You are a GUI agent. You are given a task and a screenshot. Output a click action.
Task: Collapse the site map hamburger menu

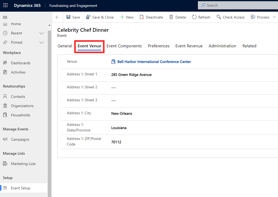(x=5, y=17)
